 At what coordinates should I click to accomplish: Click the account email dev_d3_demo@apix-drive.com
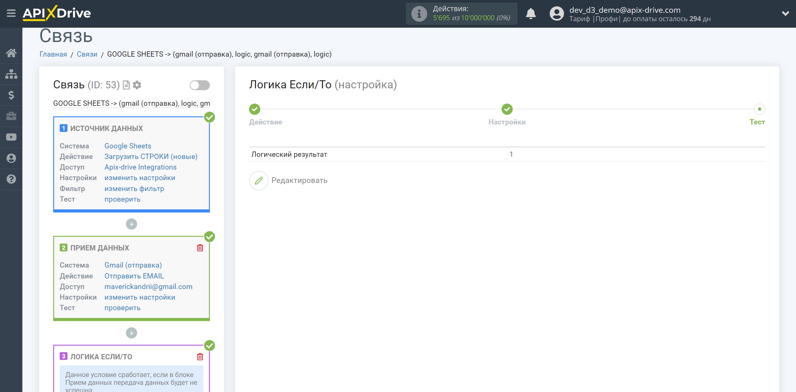(x=625, y=10)
